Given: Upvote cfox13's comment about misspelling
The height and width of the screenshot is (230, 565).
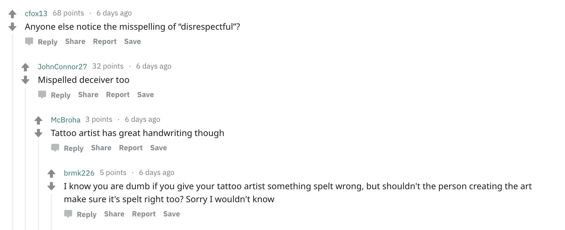Looking at the screenshot, I should click(12, 14).
